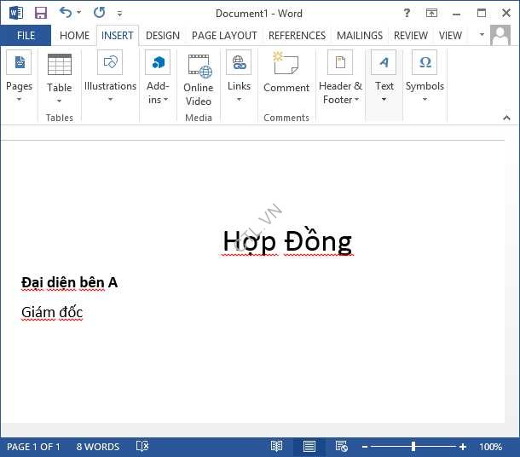This screenshot has width=520, height=457.
Task: Click the 100% zoom level button
Action: pyautogui.click(x=490, y=447)
